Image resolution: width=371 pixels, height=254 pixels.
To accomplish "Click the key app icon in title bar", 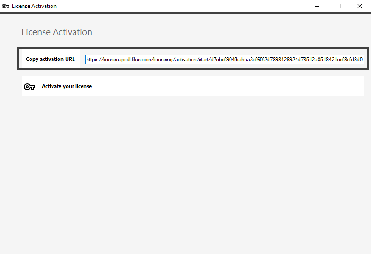I will (x=6, y=6).
